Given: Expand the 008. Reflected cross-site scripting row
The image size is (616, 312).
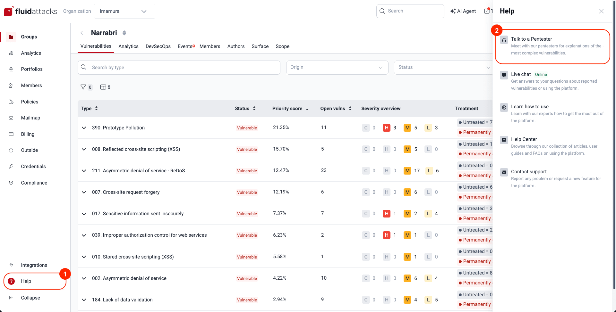Looking at the screenshot, I should (84, 149).
